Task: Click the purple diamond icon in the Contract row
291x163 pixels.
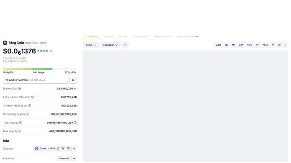Action: coord(68,148)
